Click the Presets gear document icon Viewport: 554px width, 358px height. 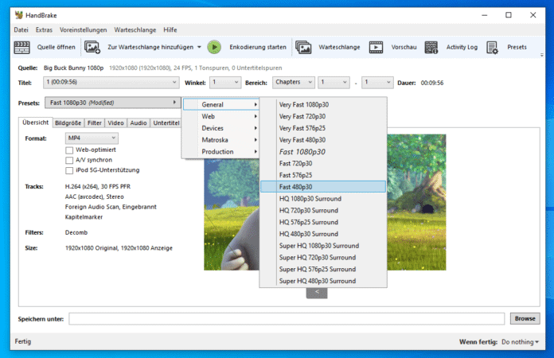pos(492,47)
